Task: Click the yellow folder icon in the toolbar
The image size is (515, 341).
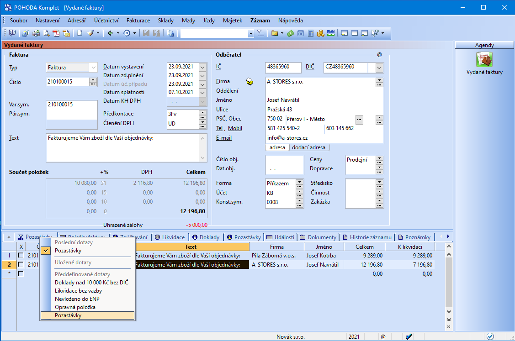Action: [275, 33]
